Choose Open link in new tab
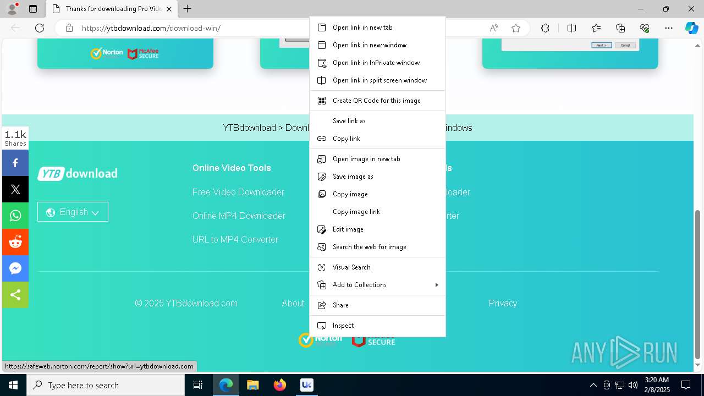 (x=378, y=28)
